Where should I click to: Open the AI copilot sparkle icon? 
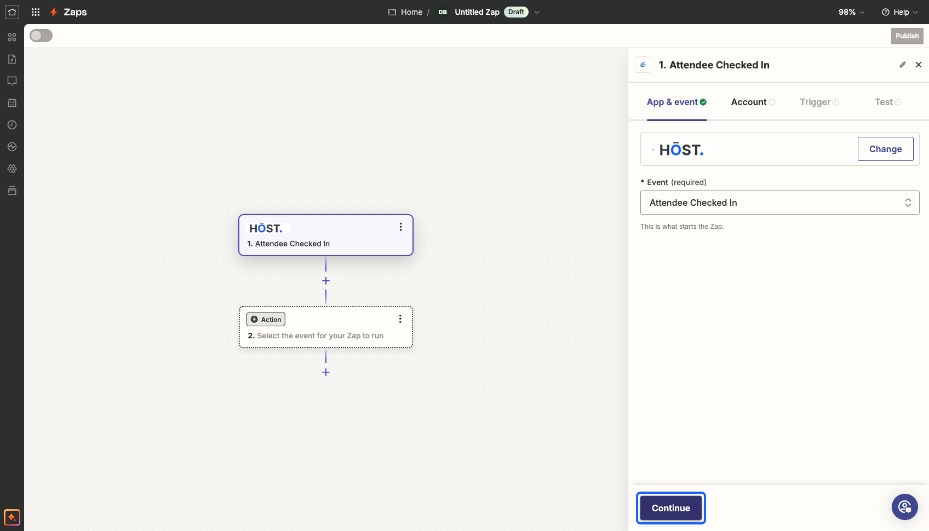click(12, 517)
